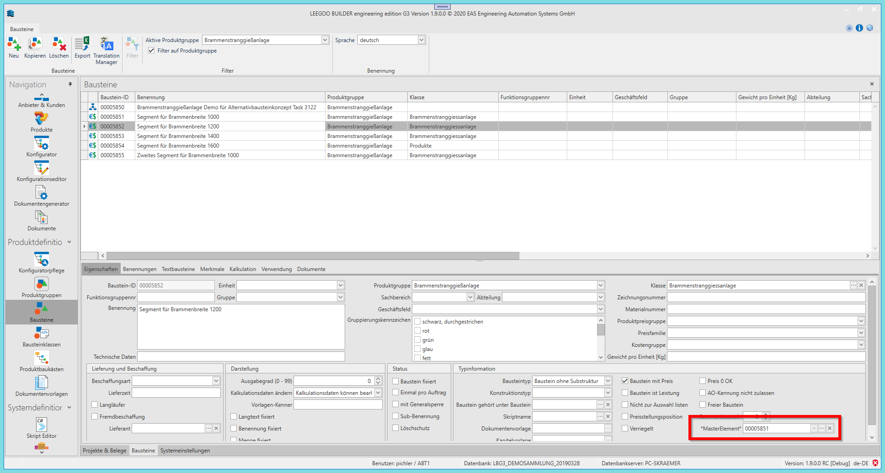Open Produkte in navigation
Image resolution: width=885 pixels, height=473 pixels.
pyautogui.click(x=42, y=122)
